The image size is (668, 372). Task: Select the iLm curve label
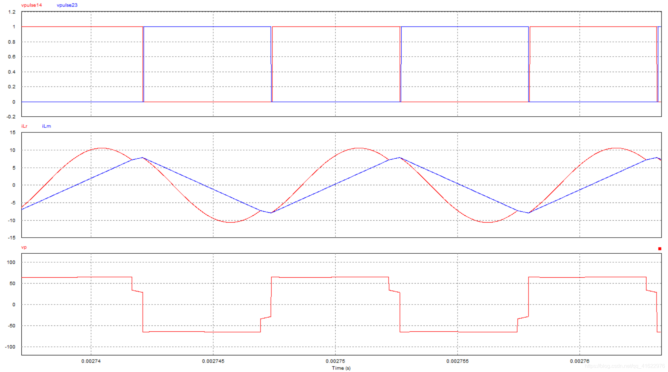(46, 126)
